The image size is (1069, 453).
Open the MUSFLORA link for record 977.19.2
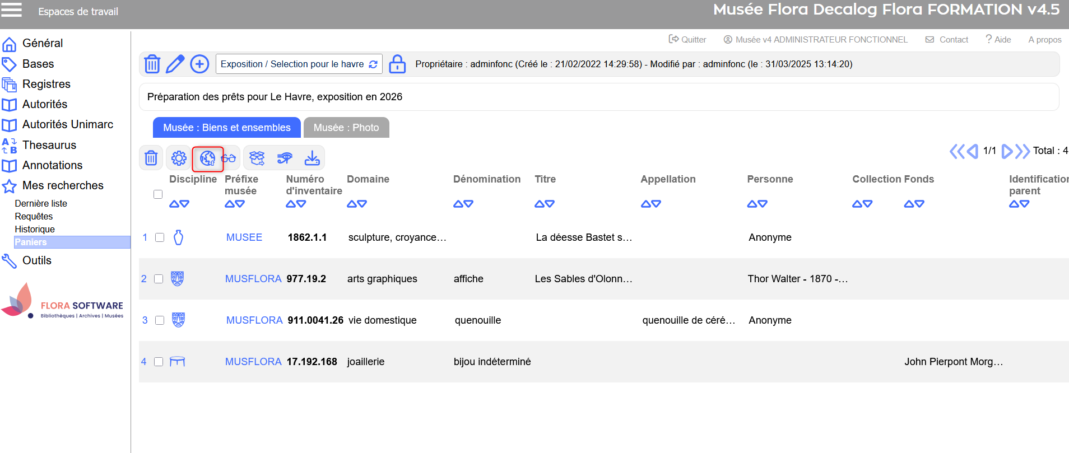click(253, 279)
